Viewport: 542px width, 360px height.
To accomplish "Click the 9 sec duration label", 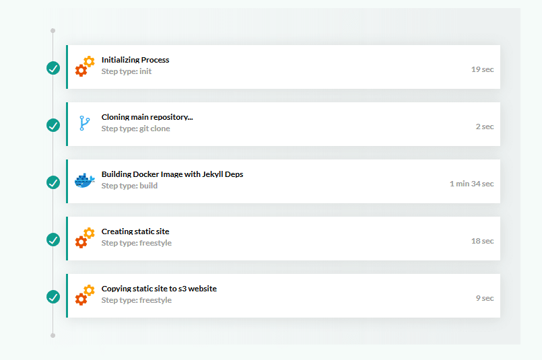I will pyautogui.click(x=484, y=298).
